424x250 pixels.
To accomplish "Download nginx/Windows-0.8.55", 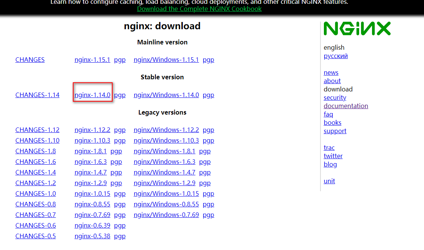I will click(x=166, y=204).
